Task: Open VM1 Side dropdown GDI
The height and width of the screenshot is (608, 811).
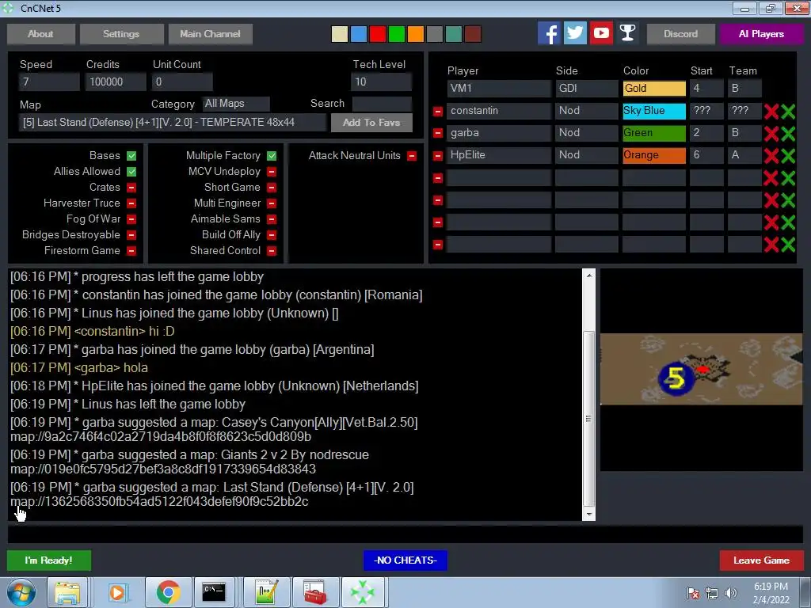Action: tap(587, 89)
